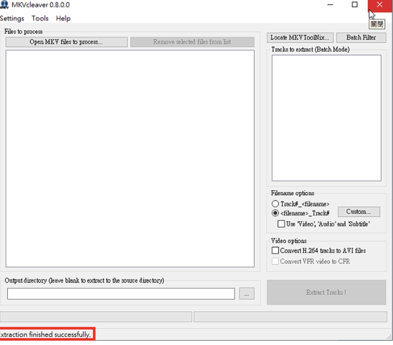
Task: Click the MKVcleaver app icon in title bar
Action: tap(4, 5)
